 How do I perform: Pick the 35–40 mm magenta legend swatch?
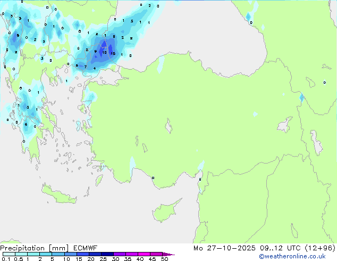tap(131, 254)
